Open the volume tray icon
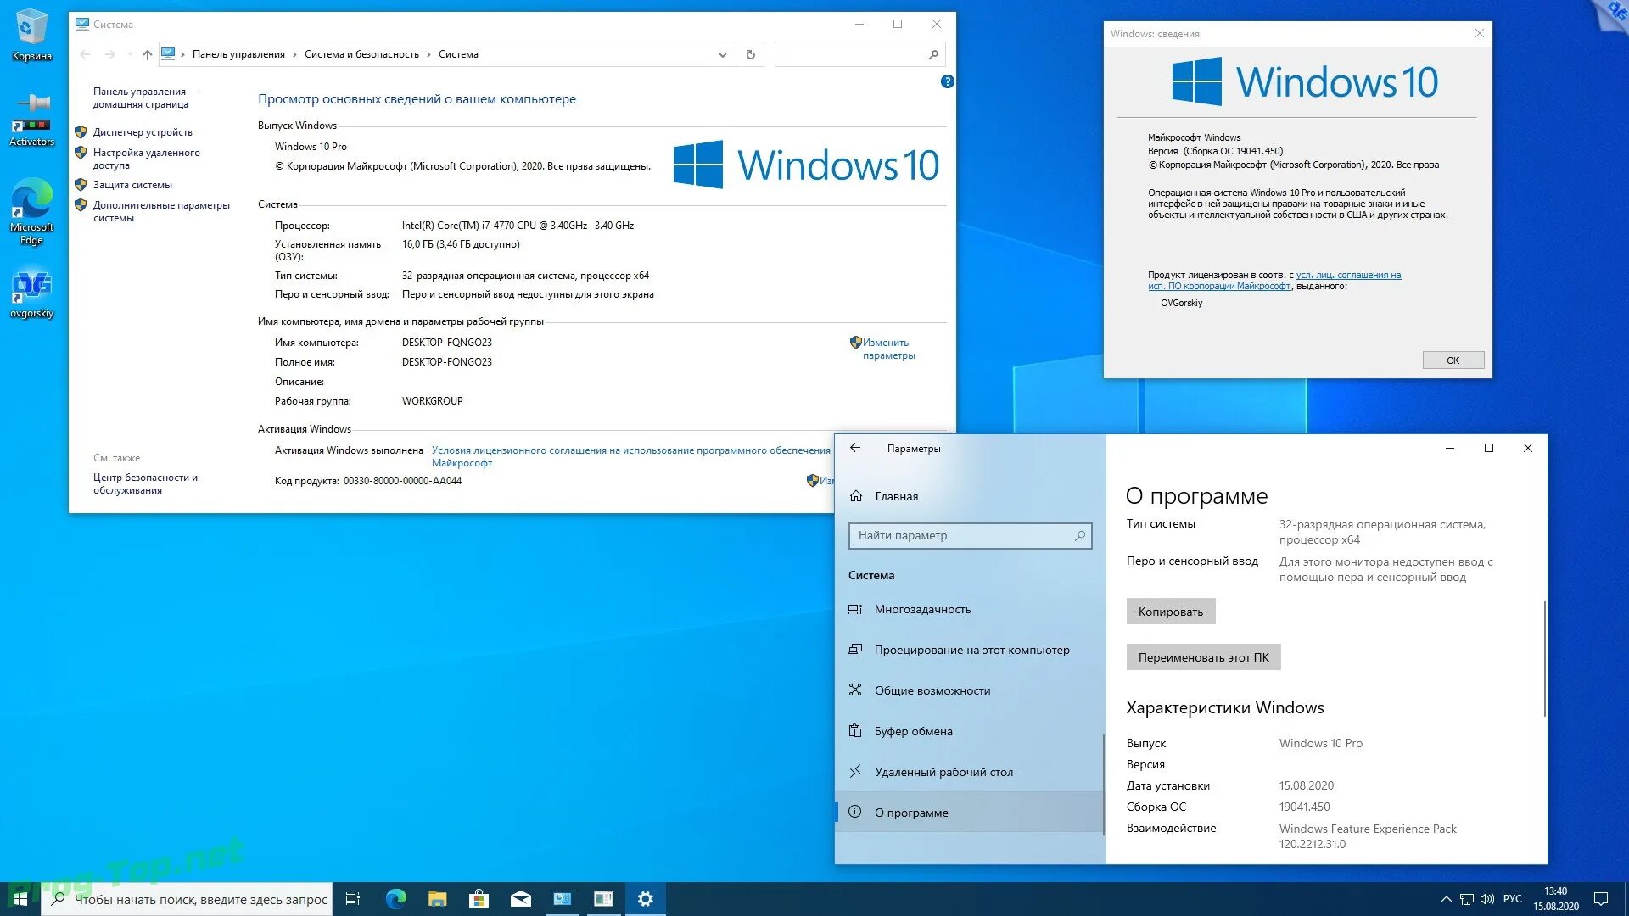The width and height of the screenshot is (1629, 916). (1486, 899)
